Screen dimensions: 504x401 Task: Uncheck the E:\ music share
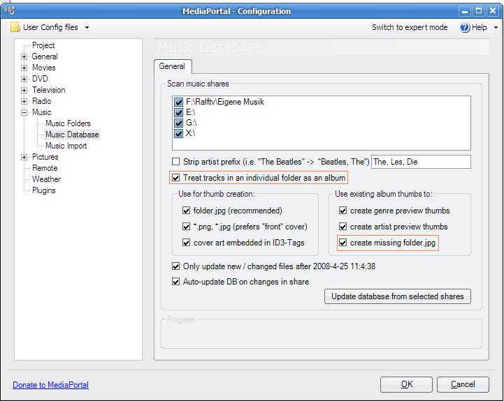click(178, 112)
